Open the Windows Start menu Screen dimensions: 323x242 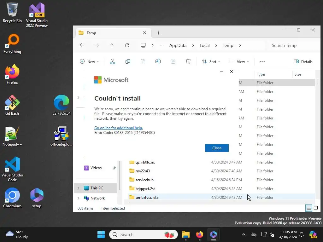101,234
